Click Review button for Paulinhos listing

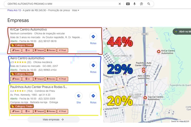(51, 111)
